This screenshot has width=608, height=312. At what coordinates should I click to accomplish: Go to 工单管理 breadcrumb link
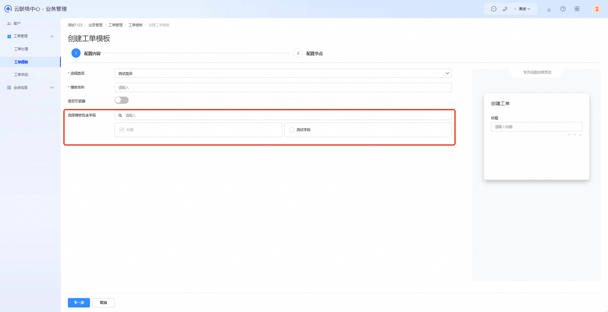(x=116, y=25)
